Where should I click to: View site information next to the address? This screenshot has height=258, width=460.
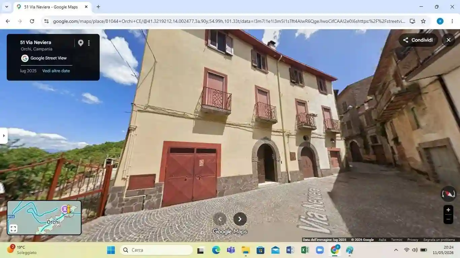pyautogui.click(x=46, y=21)
